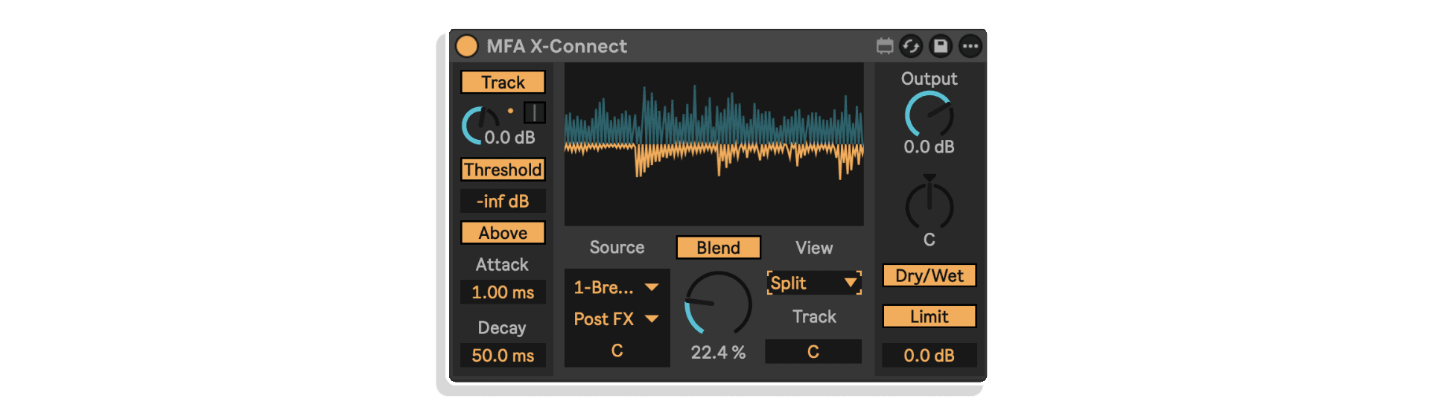This screenshot has height=410, width=1430.
Task: Click the 22.4 % blend value
Action: [718, 352]
